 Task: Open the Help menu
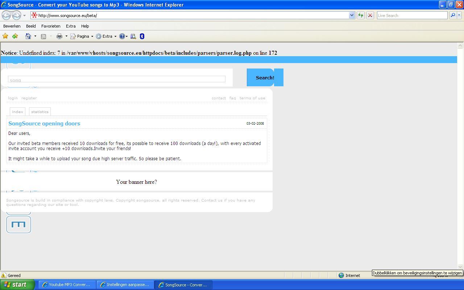pos(85,26)
